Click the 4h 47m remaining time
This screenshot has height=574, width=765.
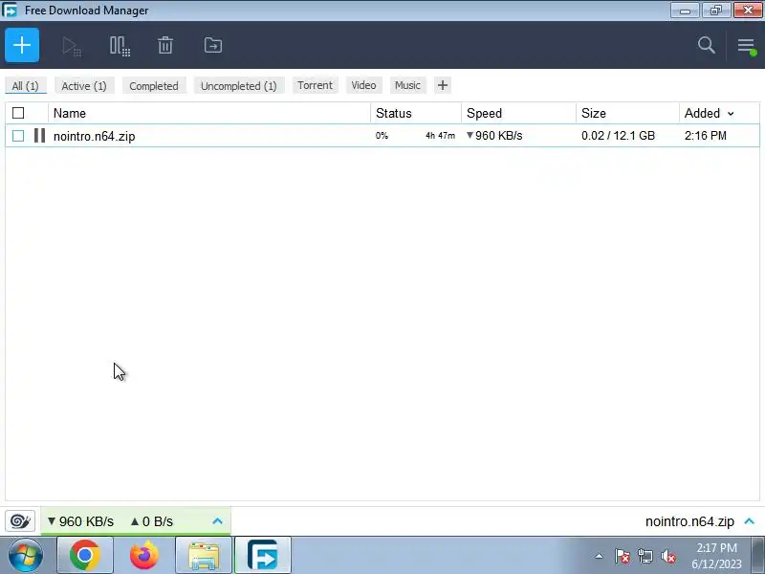point(440,136)
